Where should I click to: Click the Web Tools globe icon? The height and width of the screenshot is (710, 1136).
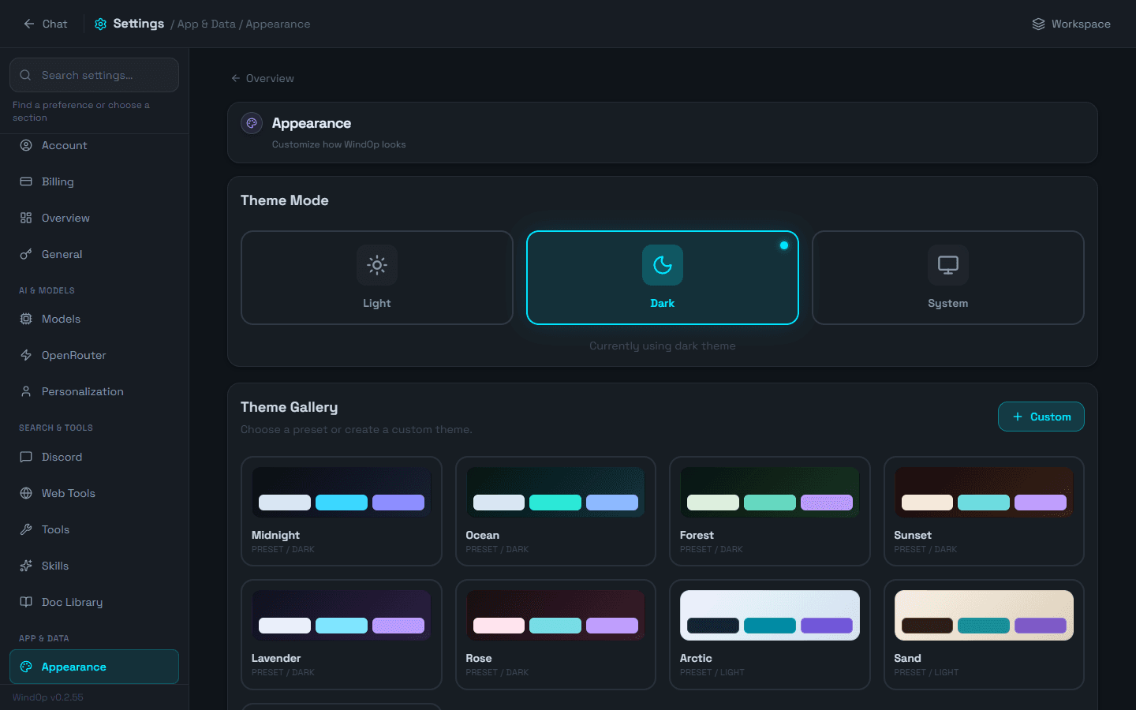pyautogui.click(x=26, y=493)
